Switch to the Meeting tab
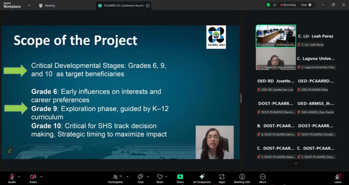Image resolution: width=349 pixels, height=185 pixels. (47, 6)
